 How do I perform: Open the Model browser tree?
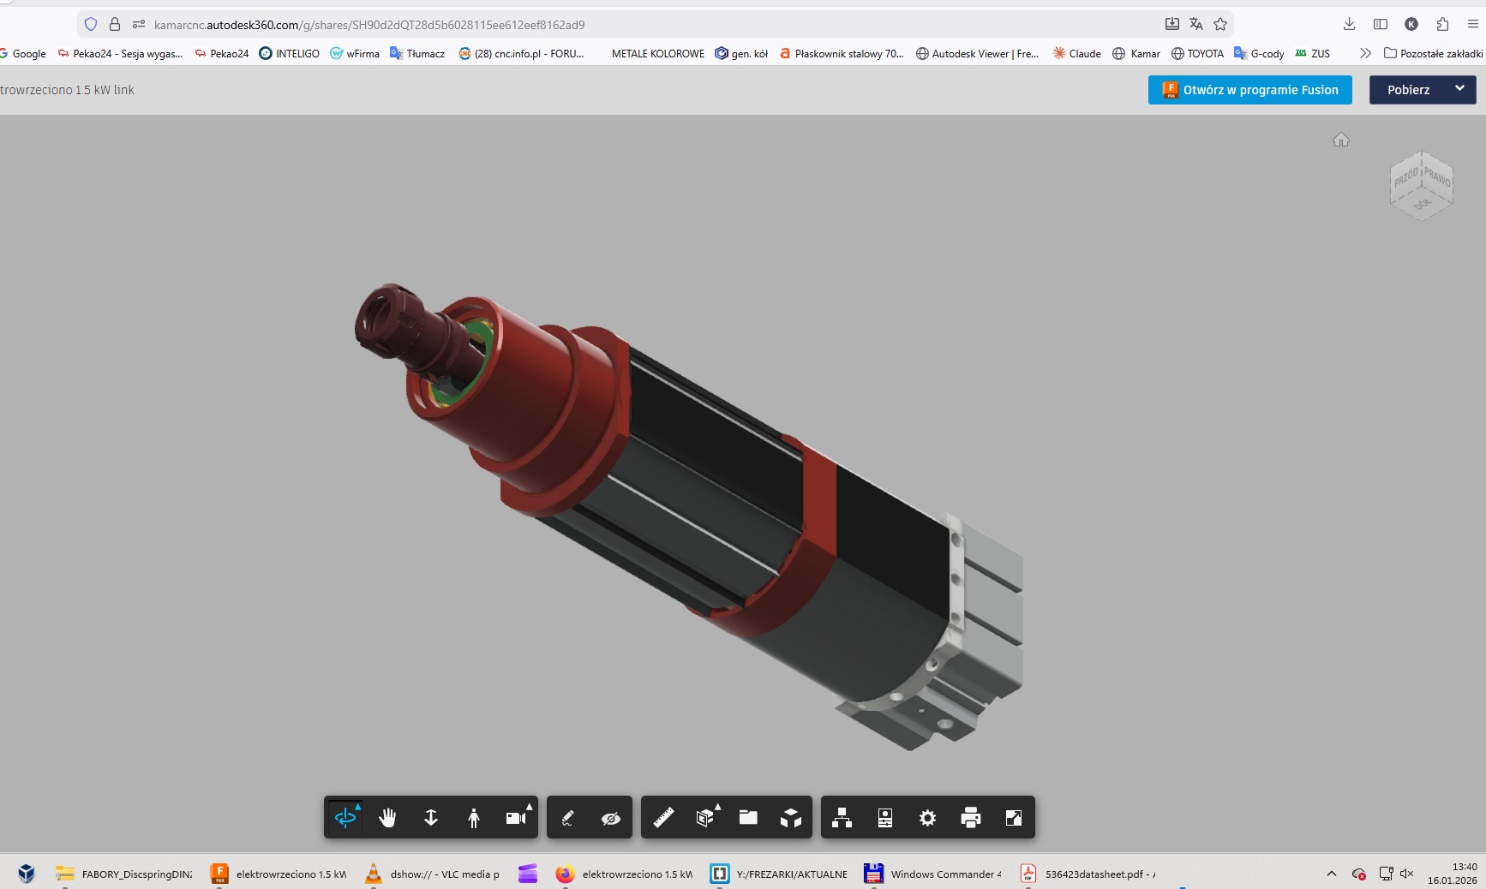point(842,818)
